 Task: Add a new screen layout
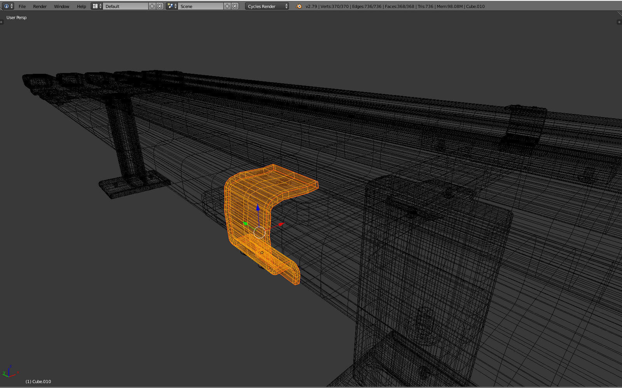(152, 6)
